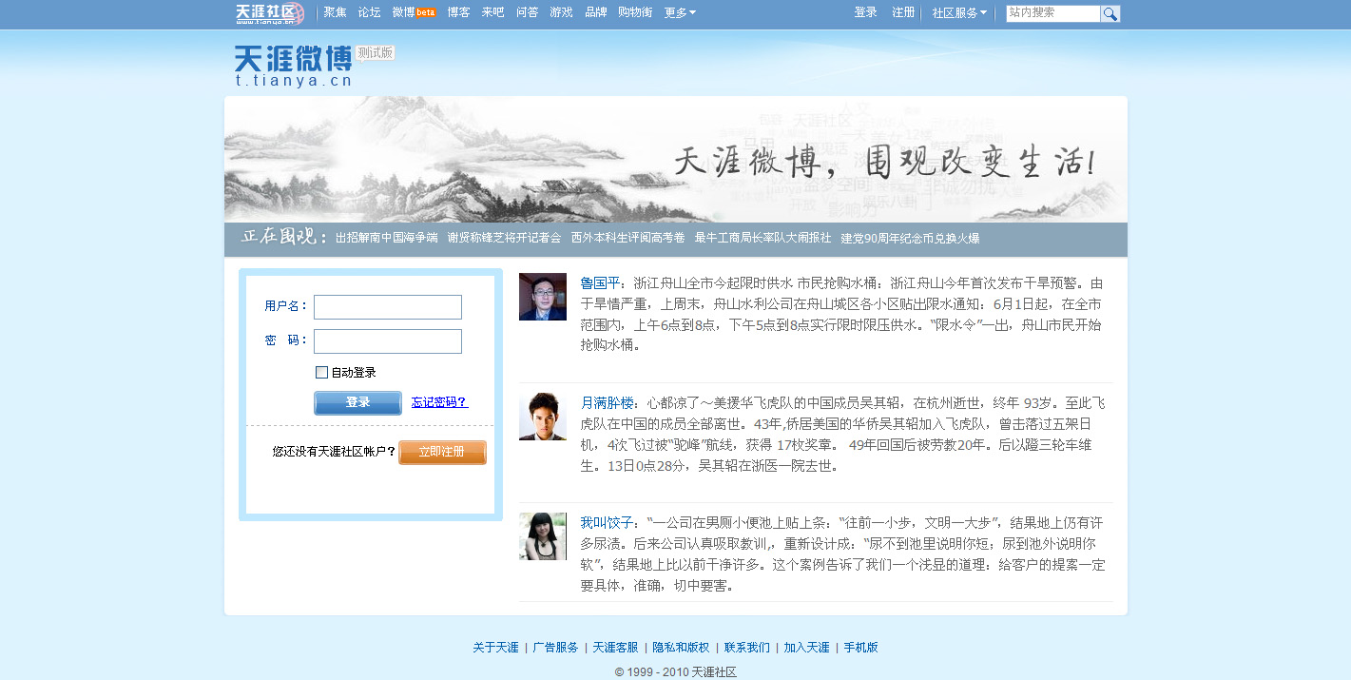The height and width of the screenshot is (680, 1351).
Task: Open topic 西外本科生评阅高考卷
Action: (627, 239)
